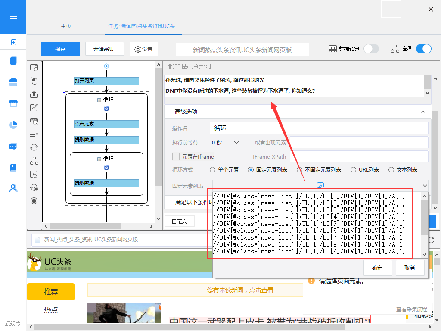This screenshot has width=441, height=331.
Task: Open the 执行前等待 dropdown
Action: point(226,142)
